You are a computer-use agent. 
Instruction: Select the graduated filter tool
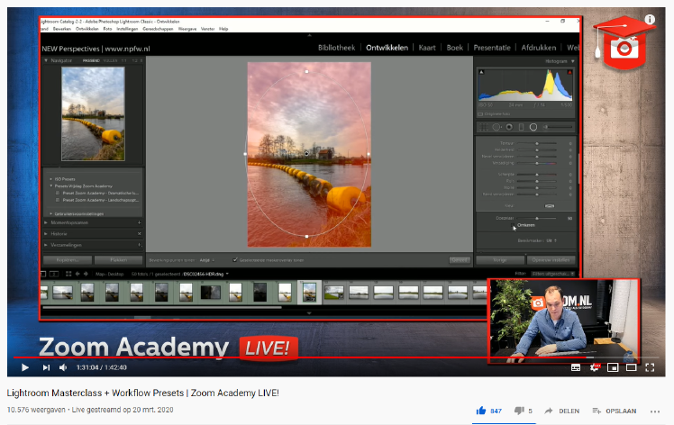click(521, 127)
